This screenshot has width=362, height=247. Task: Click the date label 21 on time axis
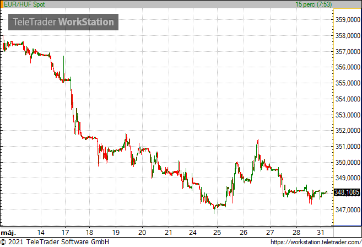[169, 233]
